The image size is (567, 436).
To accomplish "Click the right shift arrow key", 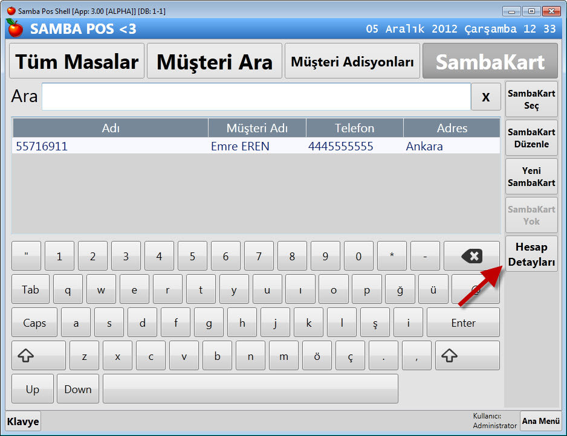I will point(467,356).
